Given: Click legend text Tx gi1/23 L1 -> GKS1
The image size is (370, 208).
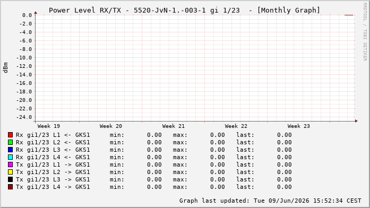Looking at the screenshot, I should point(53,164).
